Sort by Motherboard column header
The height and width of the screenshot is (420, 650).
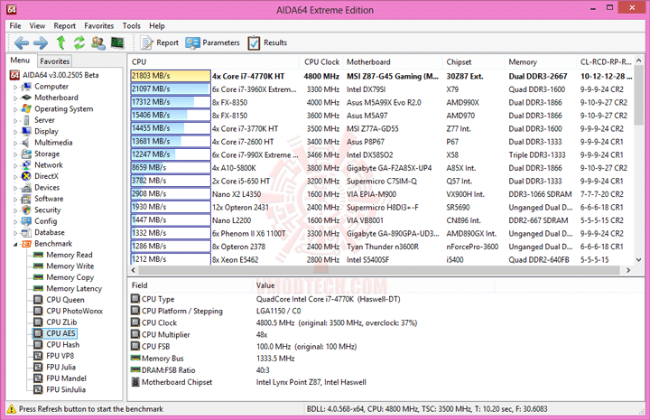point(392,61)
